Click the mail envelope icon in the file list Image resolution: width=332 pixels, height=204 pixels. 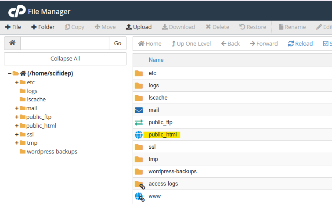(x=139, y=110)
